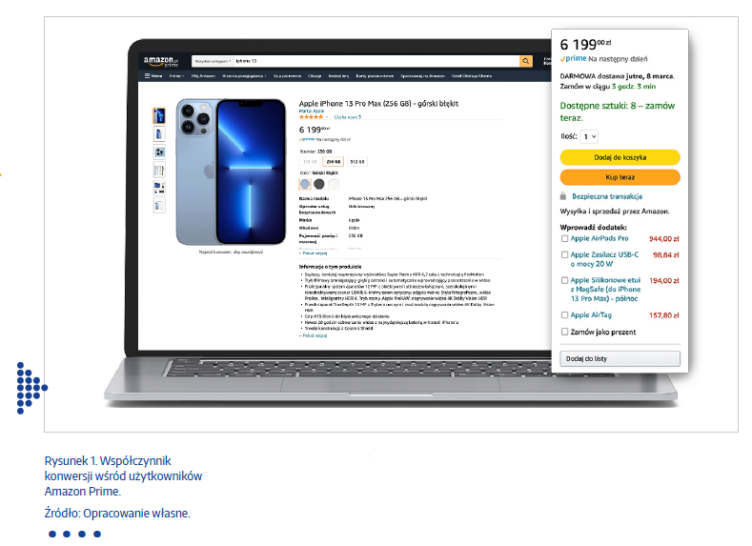Open Karty podarunkowe in the navigation bar

click(x=375, y=75)
